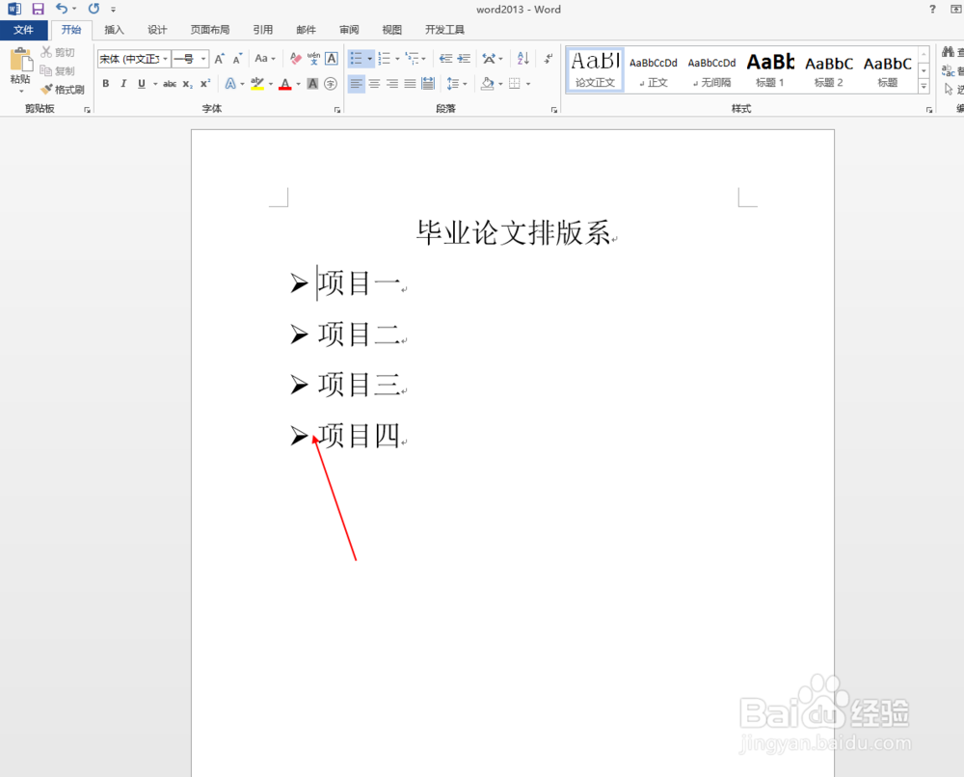The image size is (964, 777).
Task: Click the increase indent icon
Action: [x=465, y=58]
